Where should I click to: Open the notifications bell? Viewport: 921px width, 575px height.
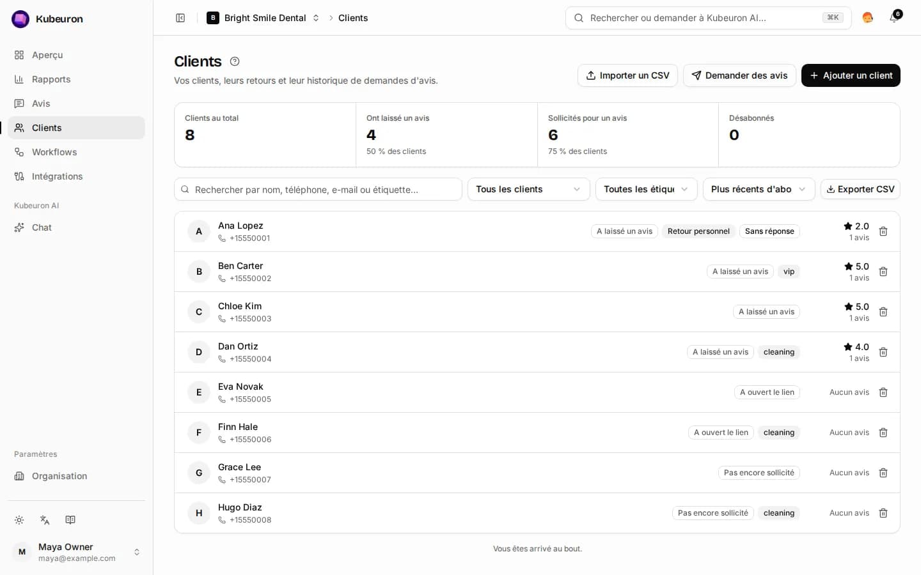point(894,18)
